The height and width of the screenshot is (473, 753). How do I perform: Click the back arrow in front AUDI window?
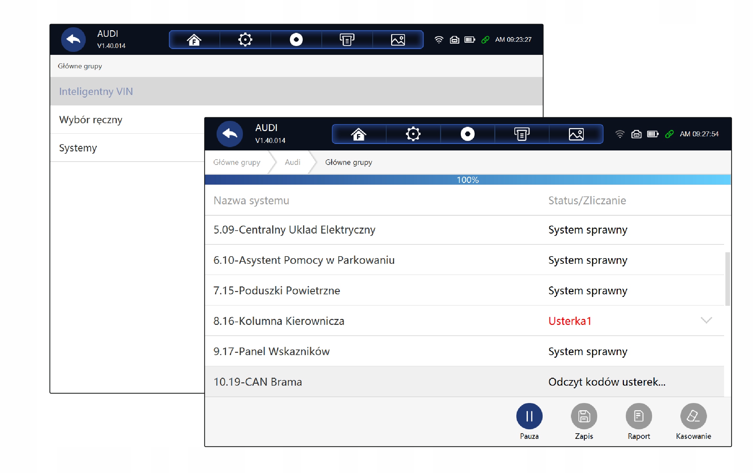[229, 134]
